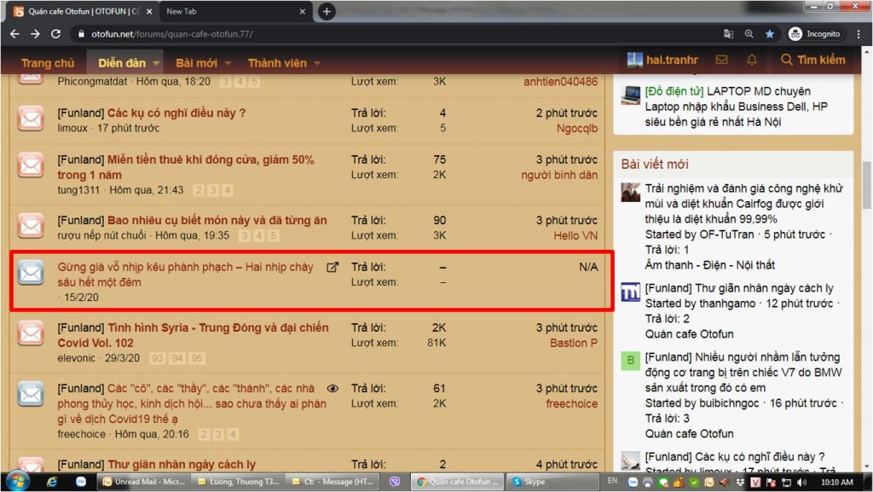This screenshot has height=492, width=873.
Task: Open thread Bao nhiêu cụ biết món này
Action: (217, 220)
